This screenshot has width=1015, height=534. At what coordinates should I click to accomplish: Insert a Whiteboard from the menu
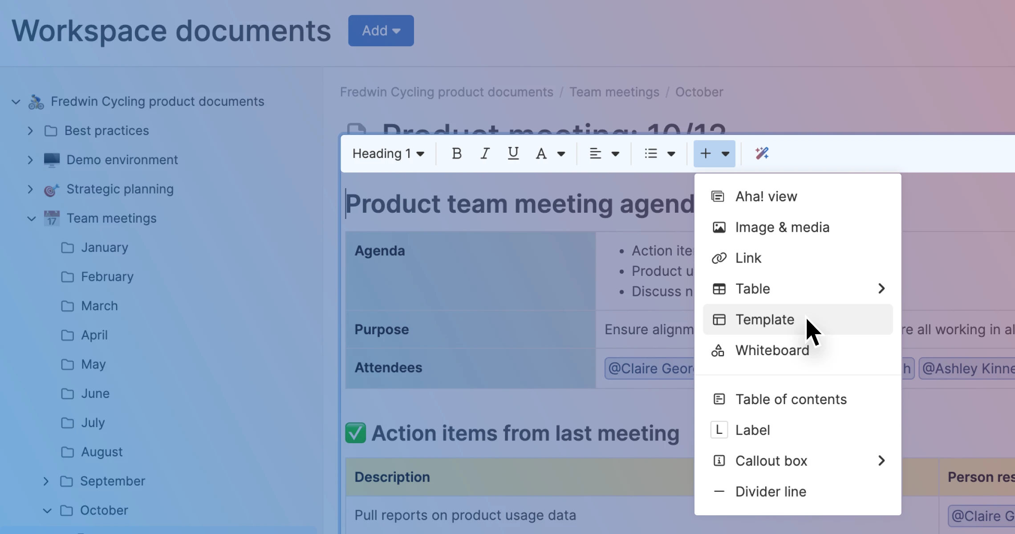(772, 350)
